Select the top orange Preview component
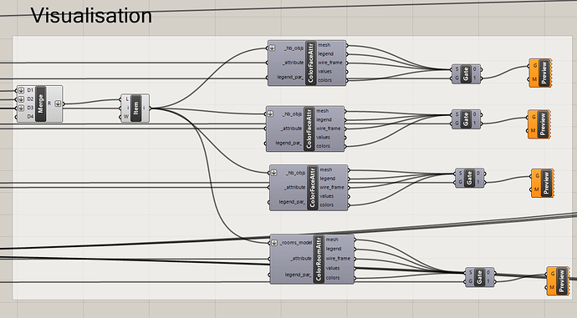Viewport: 577px width, 318px height. (x=540, y=73)
